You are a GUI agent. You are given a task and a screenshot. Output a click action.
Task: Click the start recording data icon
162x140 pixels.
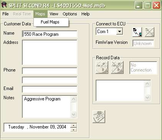point(102,67)
